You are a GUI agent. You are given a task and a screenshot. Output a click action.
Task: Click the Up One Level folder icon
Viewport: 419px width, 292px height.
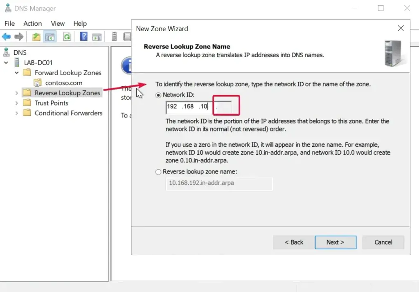(x=36, y=37)
